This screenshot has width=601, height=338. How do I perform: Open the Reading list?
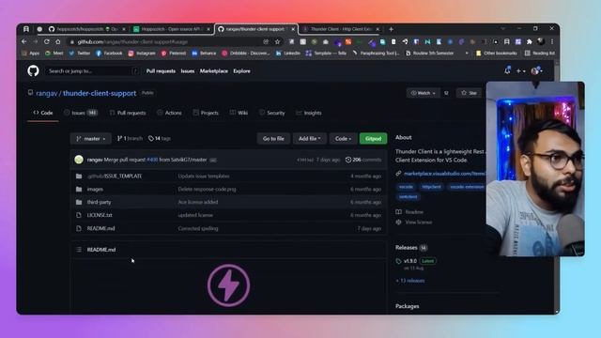[540, 54]
